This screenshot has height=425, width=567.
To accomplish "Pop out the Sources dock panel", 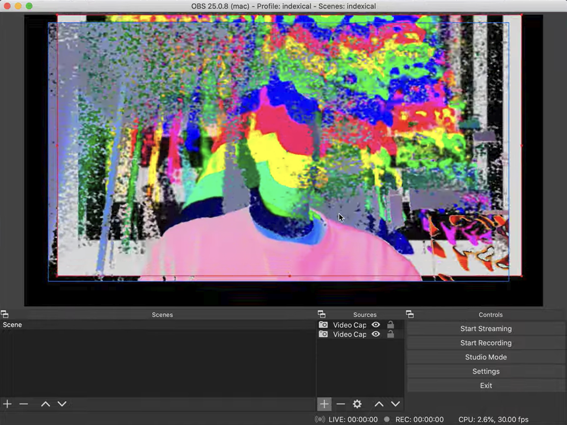I will [322, 314].
